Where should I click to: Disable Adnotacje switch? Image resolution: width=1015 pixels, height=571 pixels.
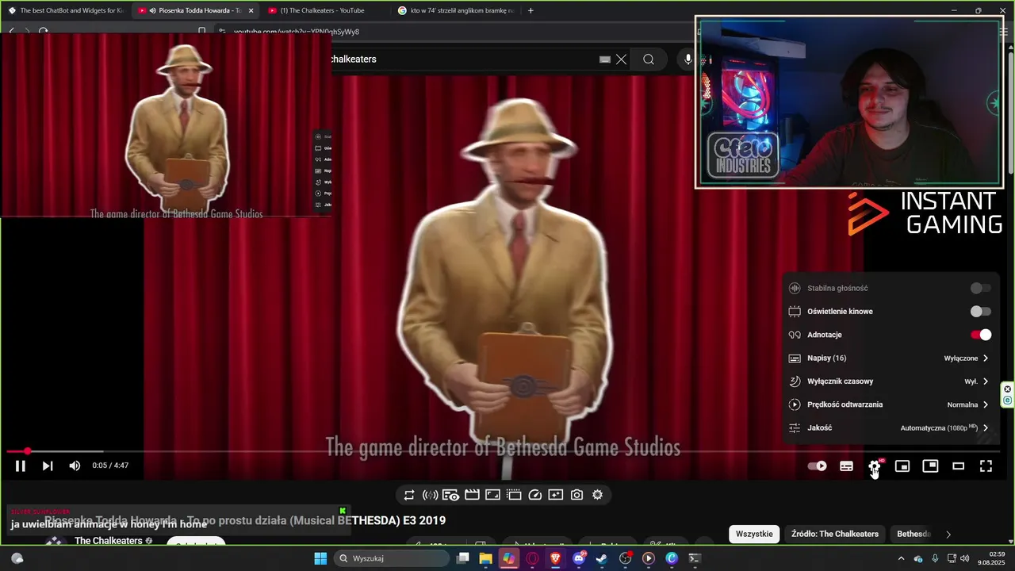coord(981,335)
